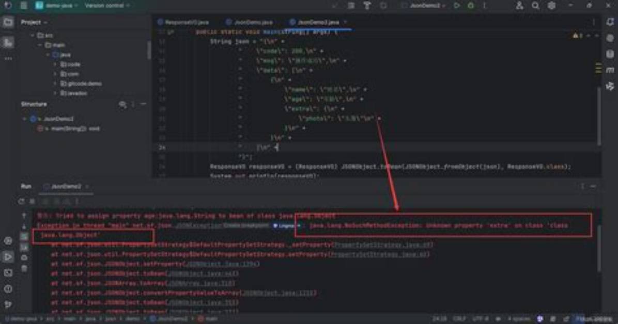Click the print console icon
This screenshot has width=618, height=324.
click(x=24, y=257)
